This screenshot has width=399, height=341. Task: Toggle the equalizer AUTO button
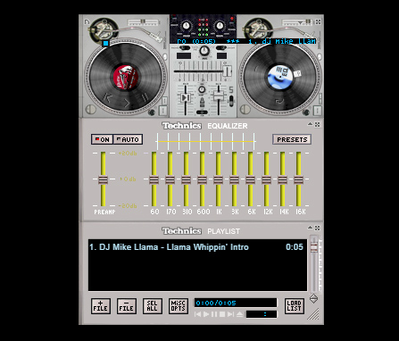(128, 139)
